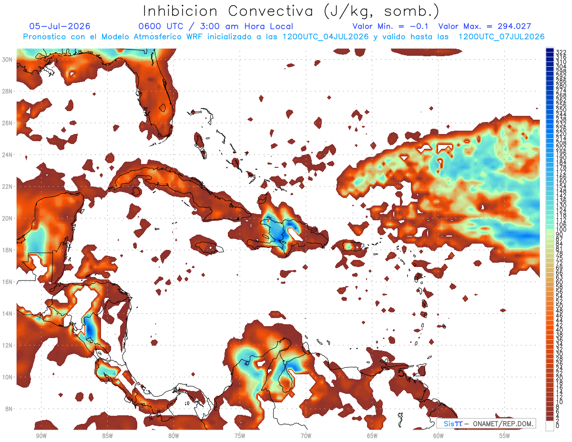Viewport: 572px width, 442px height.
Task: Click the 75W longitude label
Action: click(240, 436)
